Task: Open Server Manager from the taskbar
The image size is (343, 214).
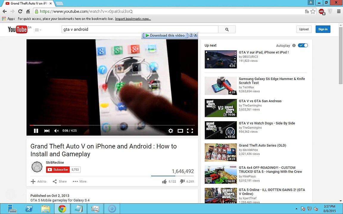Action: click(12, 209)
